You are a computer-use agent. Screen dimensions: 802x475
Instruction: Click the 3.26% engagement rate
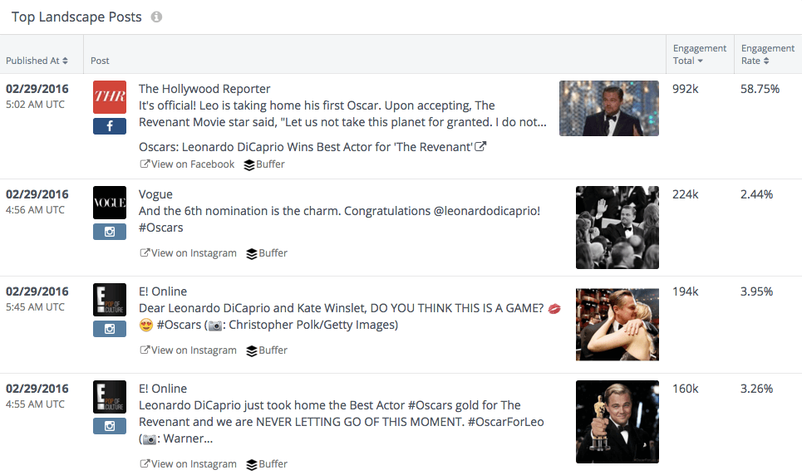[x=756, y=389]
